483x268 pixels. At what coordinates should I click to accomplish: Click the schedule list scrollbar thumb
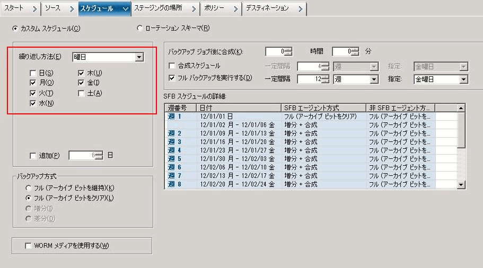461,130
